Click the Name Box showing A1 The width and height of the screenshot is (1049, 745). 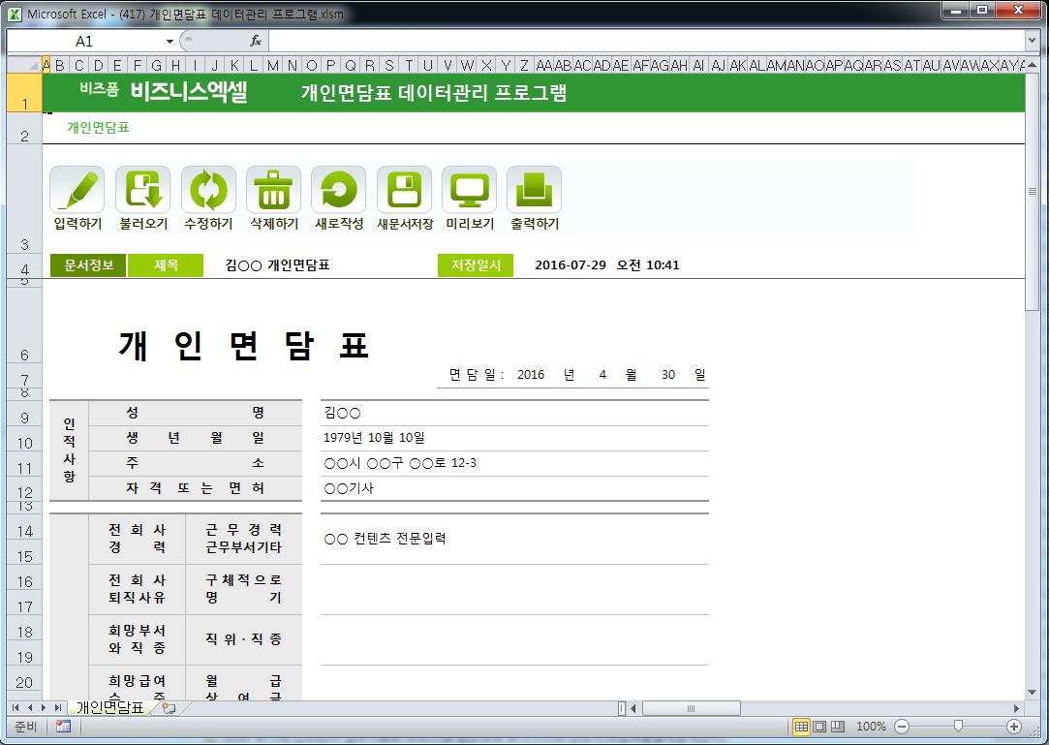pyautogui.click(x=85, y=42)
